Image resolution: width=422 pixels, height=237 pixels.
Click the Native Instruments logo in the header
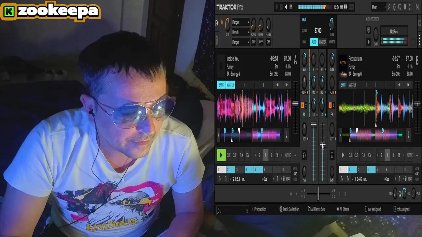click(x=417, y=7)
